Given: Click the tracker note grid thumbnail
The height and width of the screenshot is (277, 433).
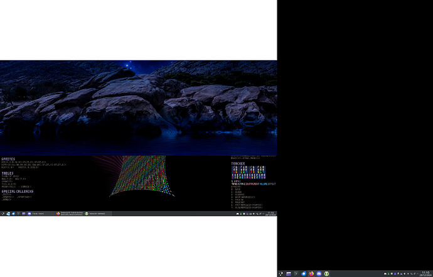Looking at the screenshot, I should coord(249,172).
